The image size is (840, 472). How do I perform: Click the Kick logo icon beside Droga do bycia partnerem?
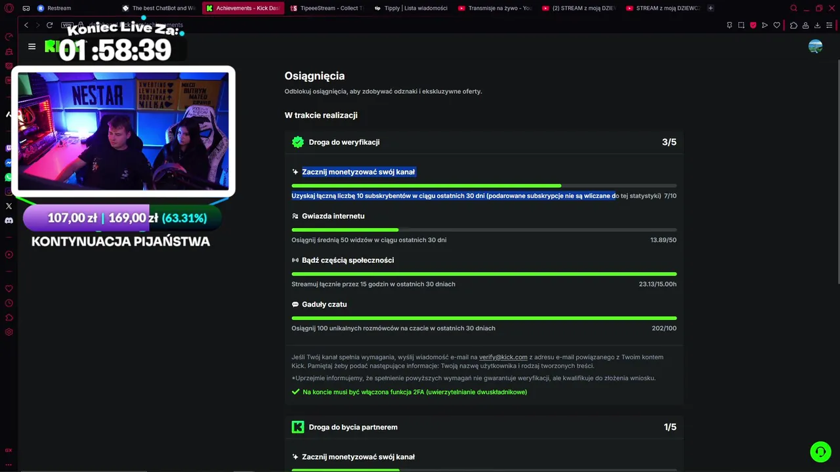pos(298,427)
